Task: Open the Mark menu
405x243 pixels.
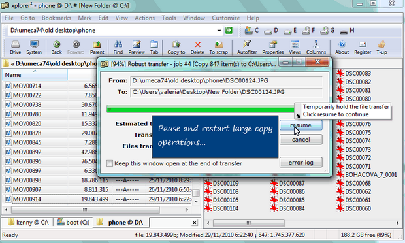Action: point(85,18)
